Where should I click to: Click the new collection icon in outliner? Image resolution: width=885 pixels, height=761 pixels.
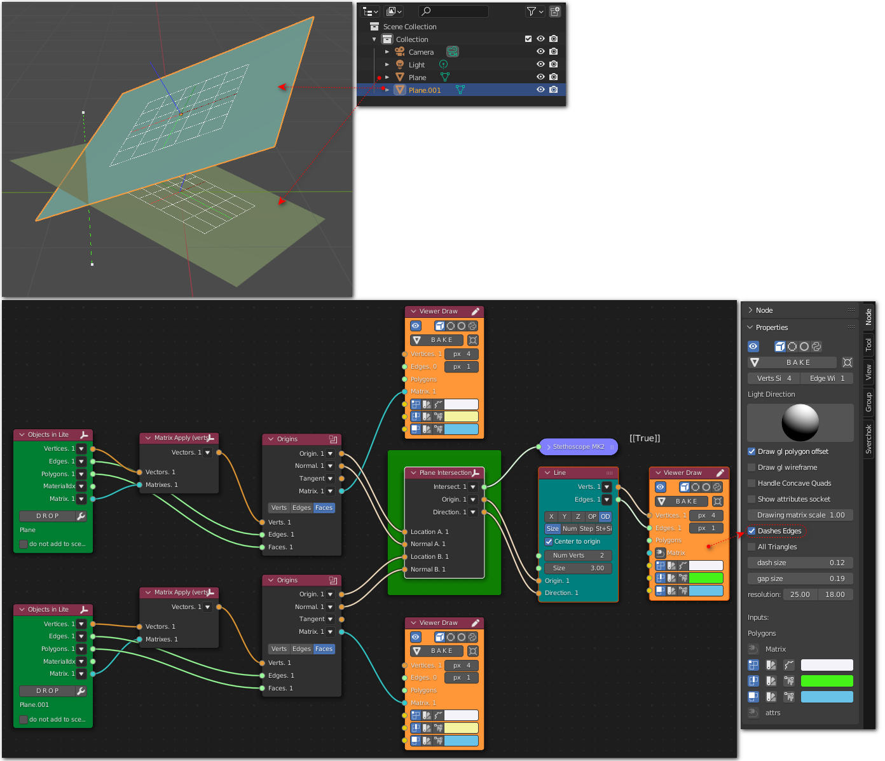[x=555, y=11]
